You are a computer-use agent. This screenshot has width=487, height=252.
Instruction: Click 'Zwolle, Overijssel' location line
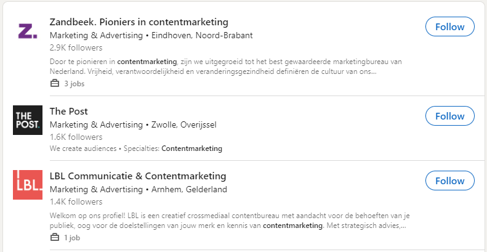(x=183, y=125)
